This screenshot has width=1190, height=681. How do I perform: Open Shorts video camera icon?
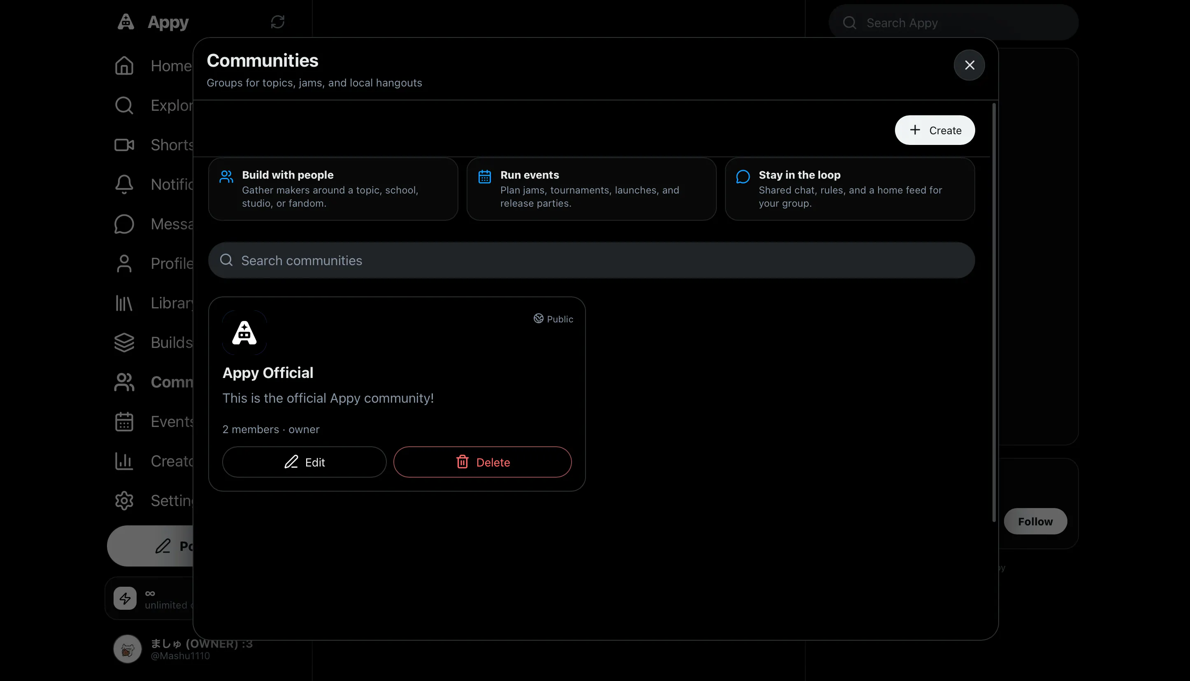tap(124, 145)
